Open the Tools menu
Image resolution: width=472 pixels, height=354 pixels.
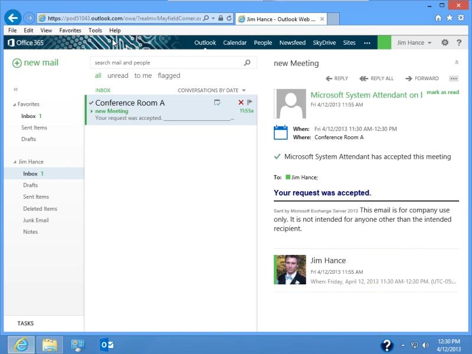click(95, 31)
